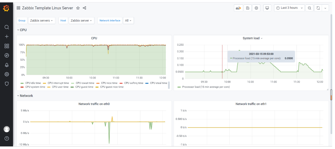Viewport: 335px width, 149px height.
Task: Open the dashboard grid icon beside title
Action: click(19, 8)
